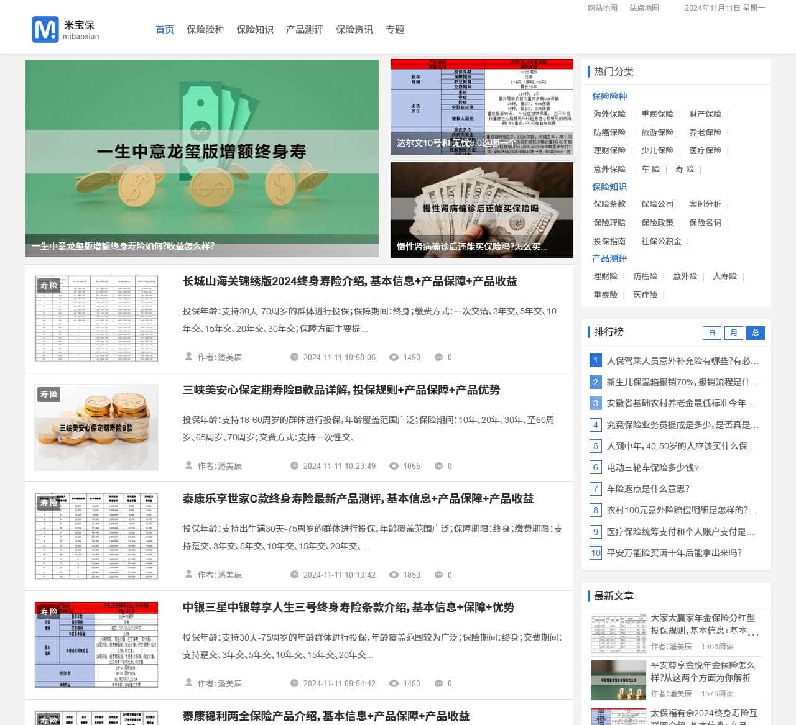The width and height of the screenshot is (796, 725).
Task: Click comment icon in the 中银三星 article row
Action: pyautogui.click(x=438, y=683)
